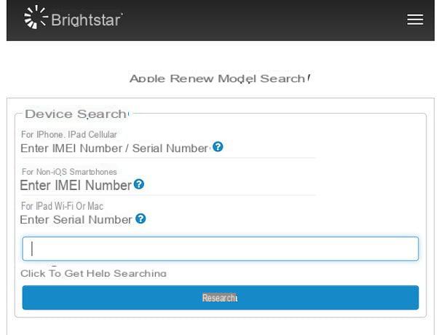Click the For iPad Wi-Fi Or Mac label
This screenshot has height=335, width=444.
click(x=63, y=206)
